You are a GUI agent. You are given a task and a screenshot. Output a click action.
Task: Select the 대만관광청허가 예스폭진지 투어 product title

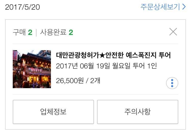click(113, 55)
